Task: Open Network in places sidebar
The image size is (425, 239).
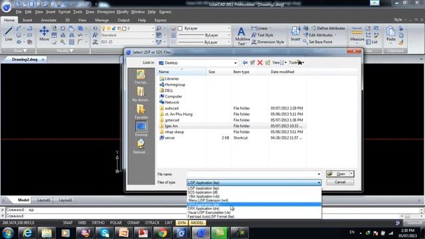Action: (x=141, y=146)
